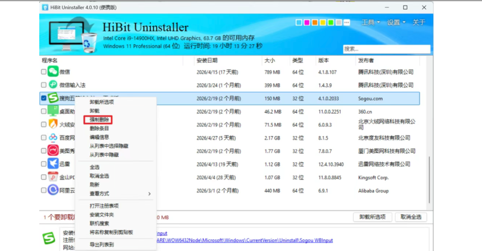Choose 联机搜索 in context menu

coord(99,223)
